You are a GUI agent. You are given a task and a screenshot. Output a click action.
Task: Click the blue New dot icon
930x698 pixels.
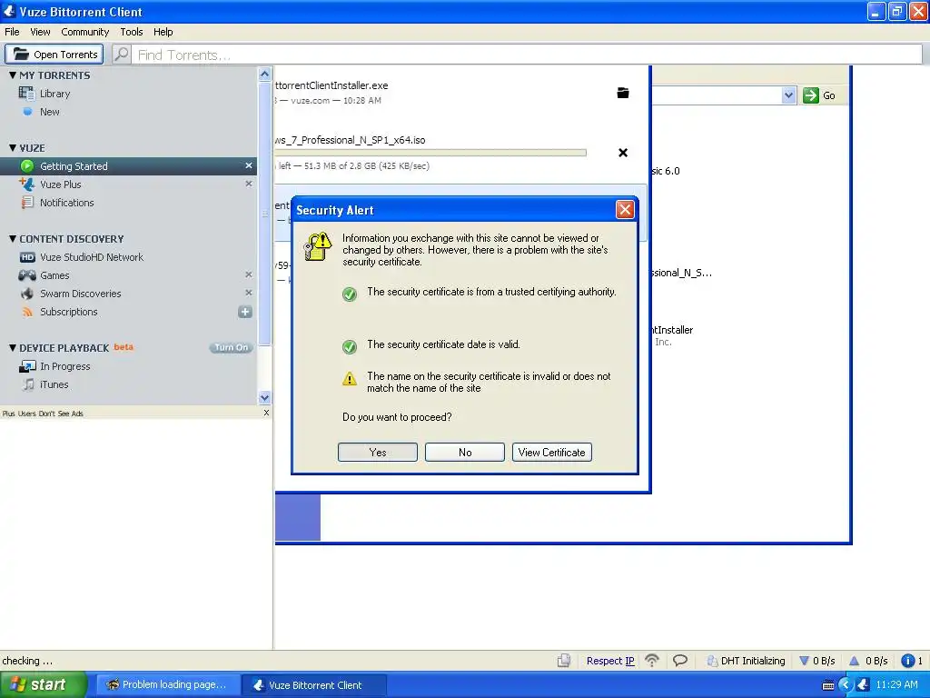27,111
